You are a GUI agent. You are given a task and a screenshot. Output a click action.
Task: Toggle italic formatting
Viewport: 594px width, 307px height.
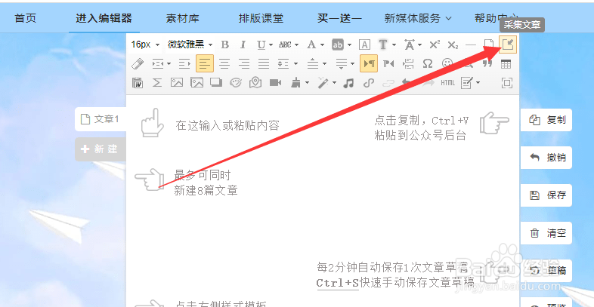(x=243, y=45)
